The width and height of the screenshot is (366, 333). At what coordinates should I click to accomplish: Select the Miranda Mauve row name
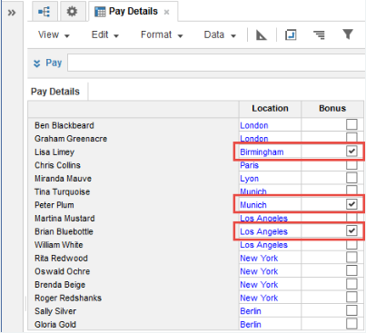pos(63,179)
